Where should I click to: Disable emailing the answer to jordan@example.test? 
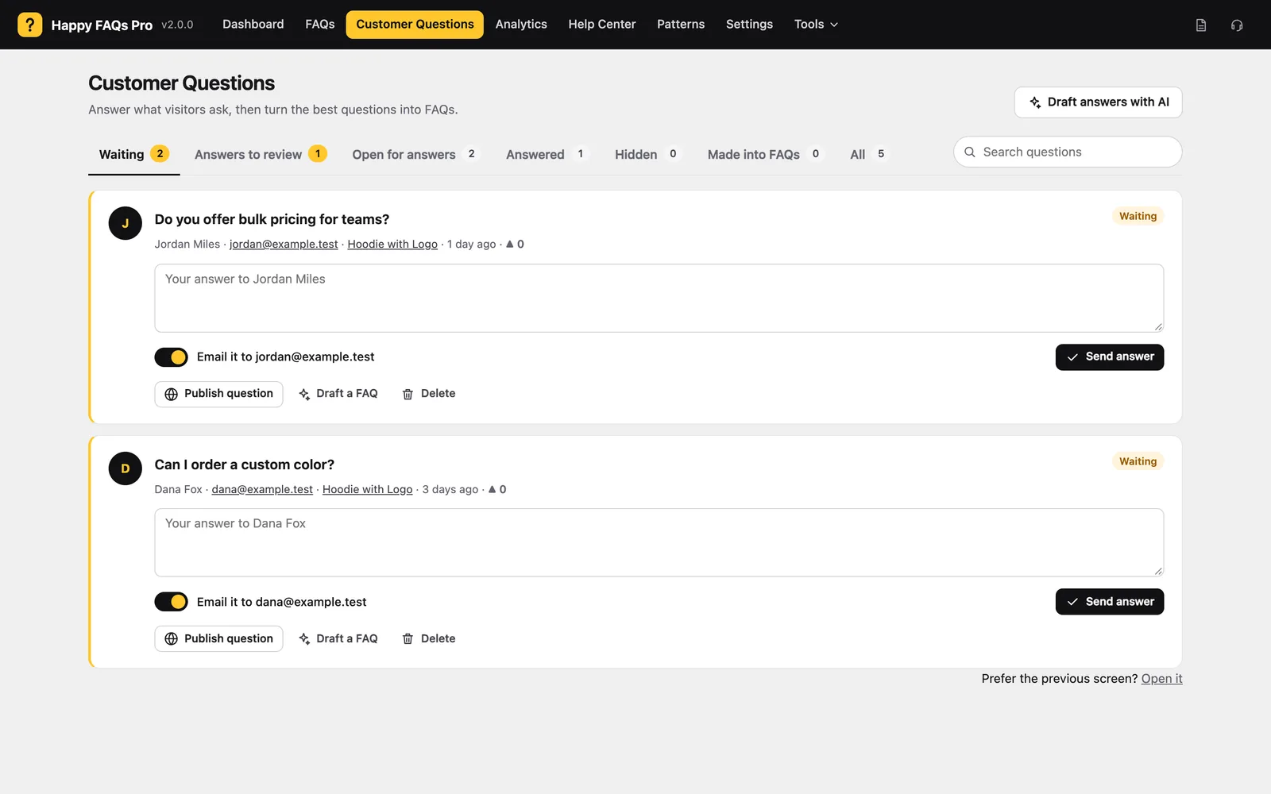coord(172,357)
